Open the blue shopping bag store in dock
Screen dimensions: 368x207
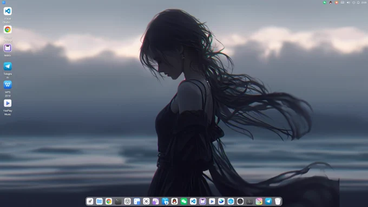point(165,202)
